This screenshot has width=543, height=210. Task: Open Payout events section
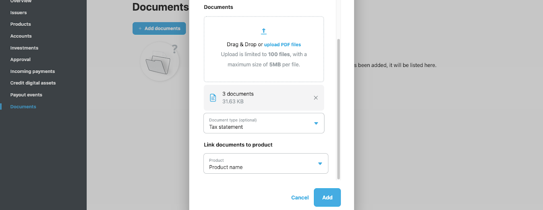26,95
